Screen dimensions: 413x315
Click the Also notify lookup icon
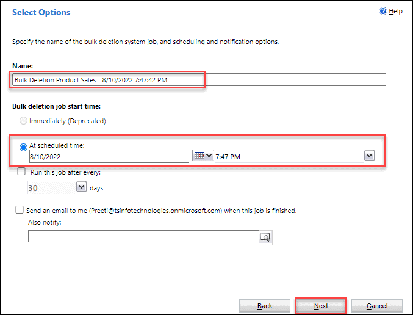coord(265,237)
